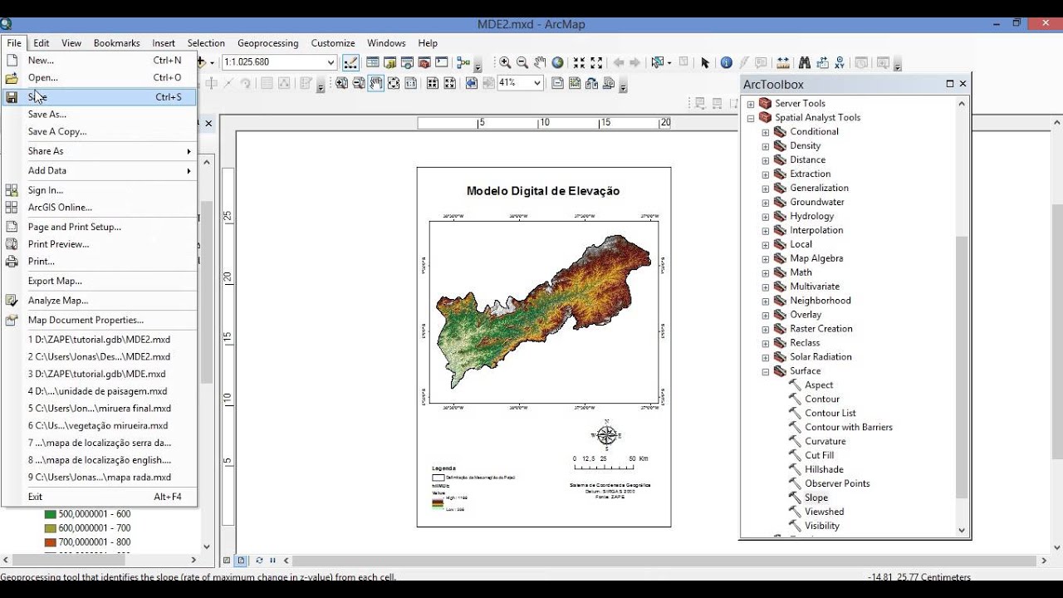Screen dimensions: 1063x598
Task: Open the Hillshade tool in ArcToolbox
Action: (823, 469)
